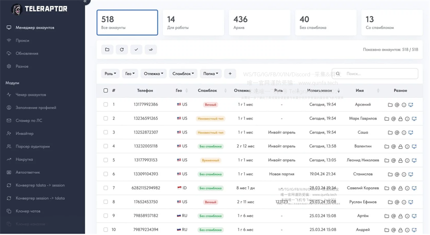Select the 14 Для работы card
Viewport: 430px width, 235px height.
pyautogui.click(x=193, y=22)
